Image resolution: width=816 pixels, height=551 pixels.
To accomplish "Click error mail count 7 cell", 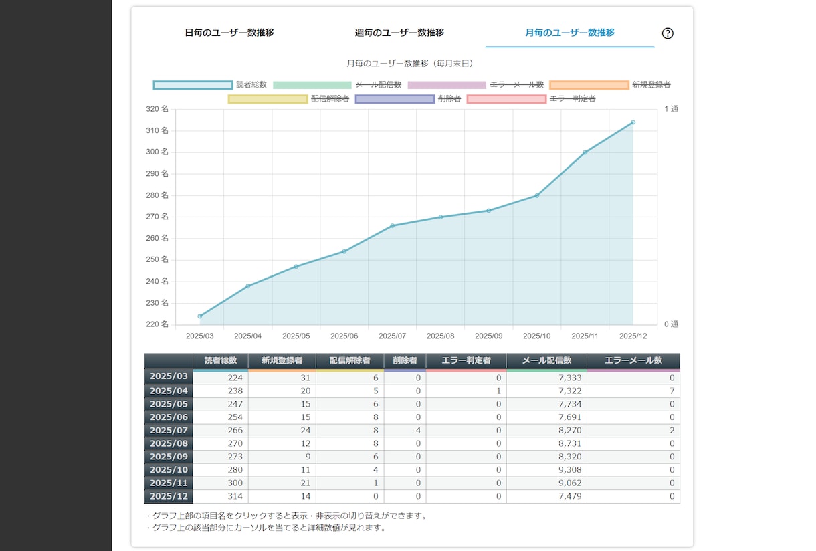I will tap(633, 391).
